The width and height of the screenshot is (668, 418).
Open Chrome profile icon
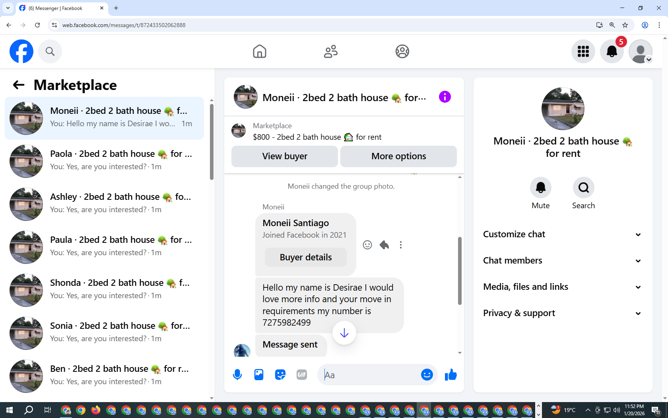tap(645, 25)
